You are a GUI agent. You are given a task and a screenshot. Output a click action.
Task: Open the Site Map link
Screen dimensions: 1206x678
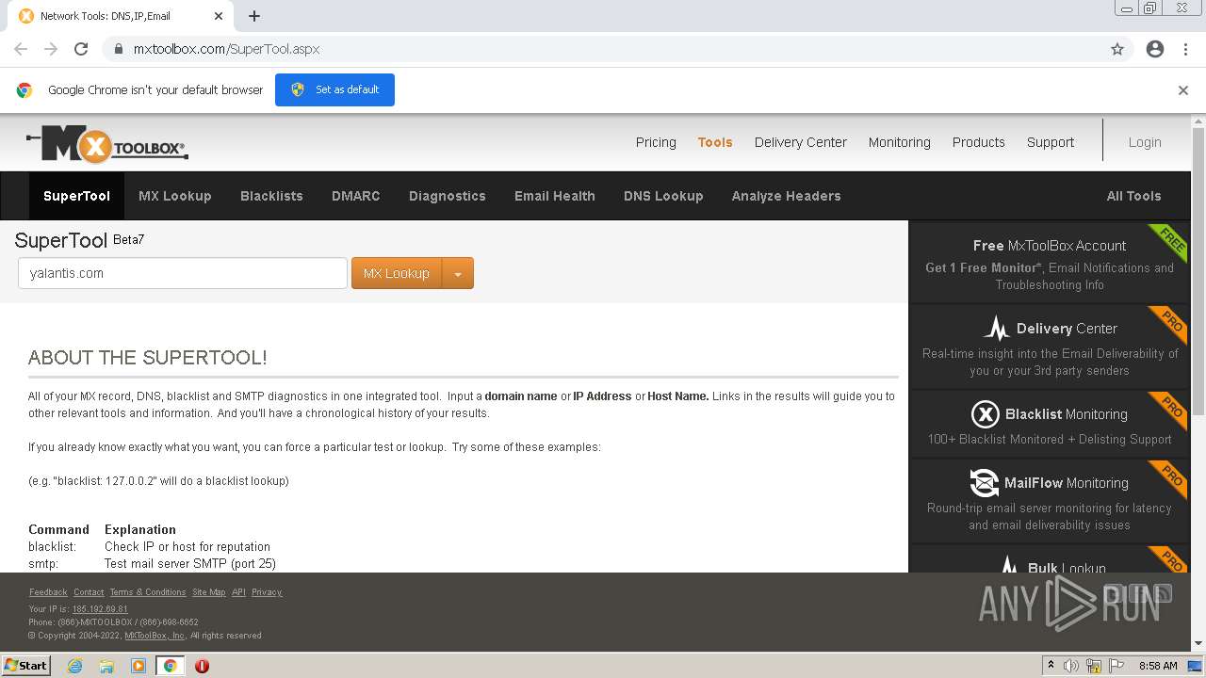[208, 592]
